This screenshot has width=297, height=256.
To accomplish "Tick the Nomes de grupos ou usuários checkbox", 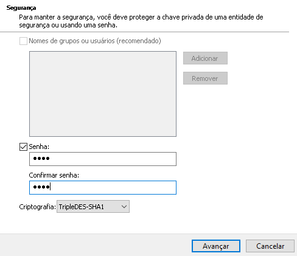I will pos(23,41).
